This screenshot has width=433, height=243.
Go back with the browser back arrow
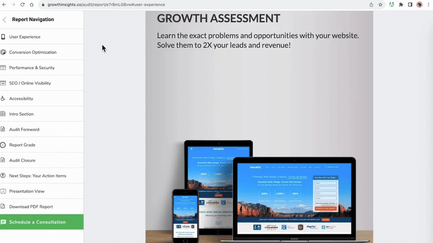[5, 5]
